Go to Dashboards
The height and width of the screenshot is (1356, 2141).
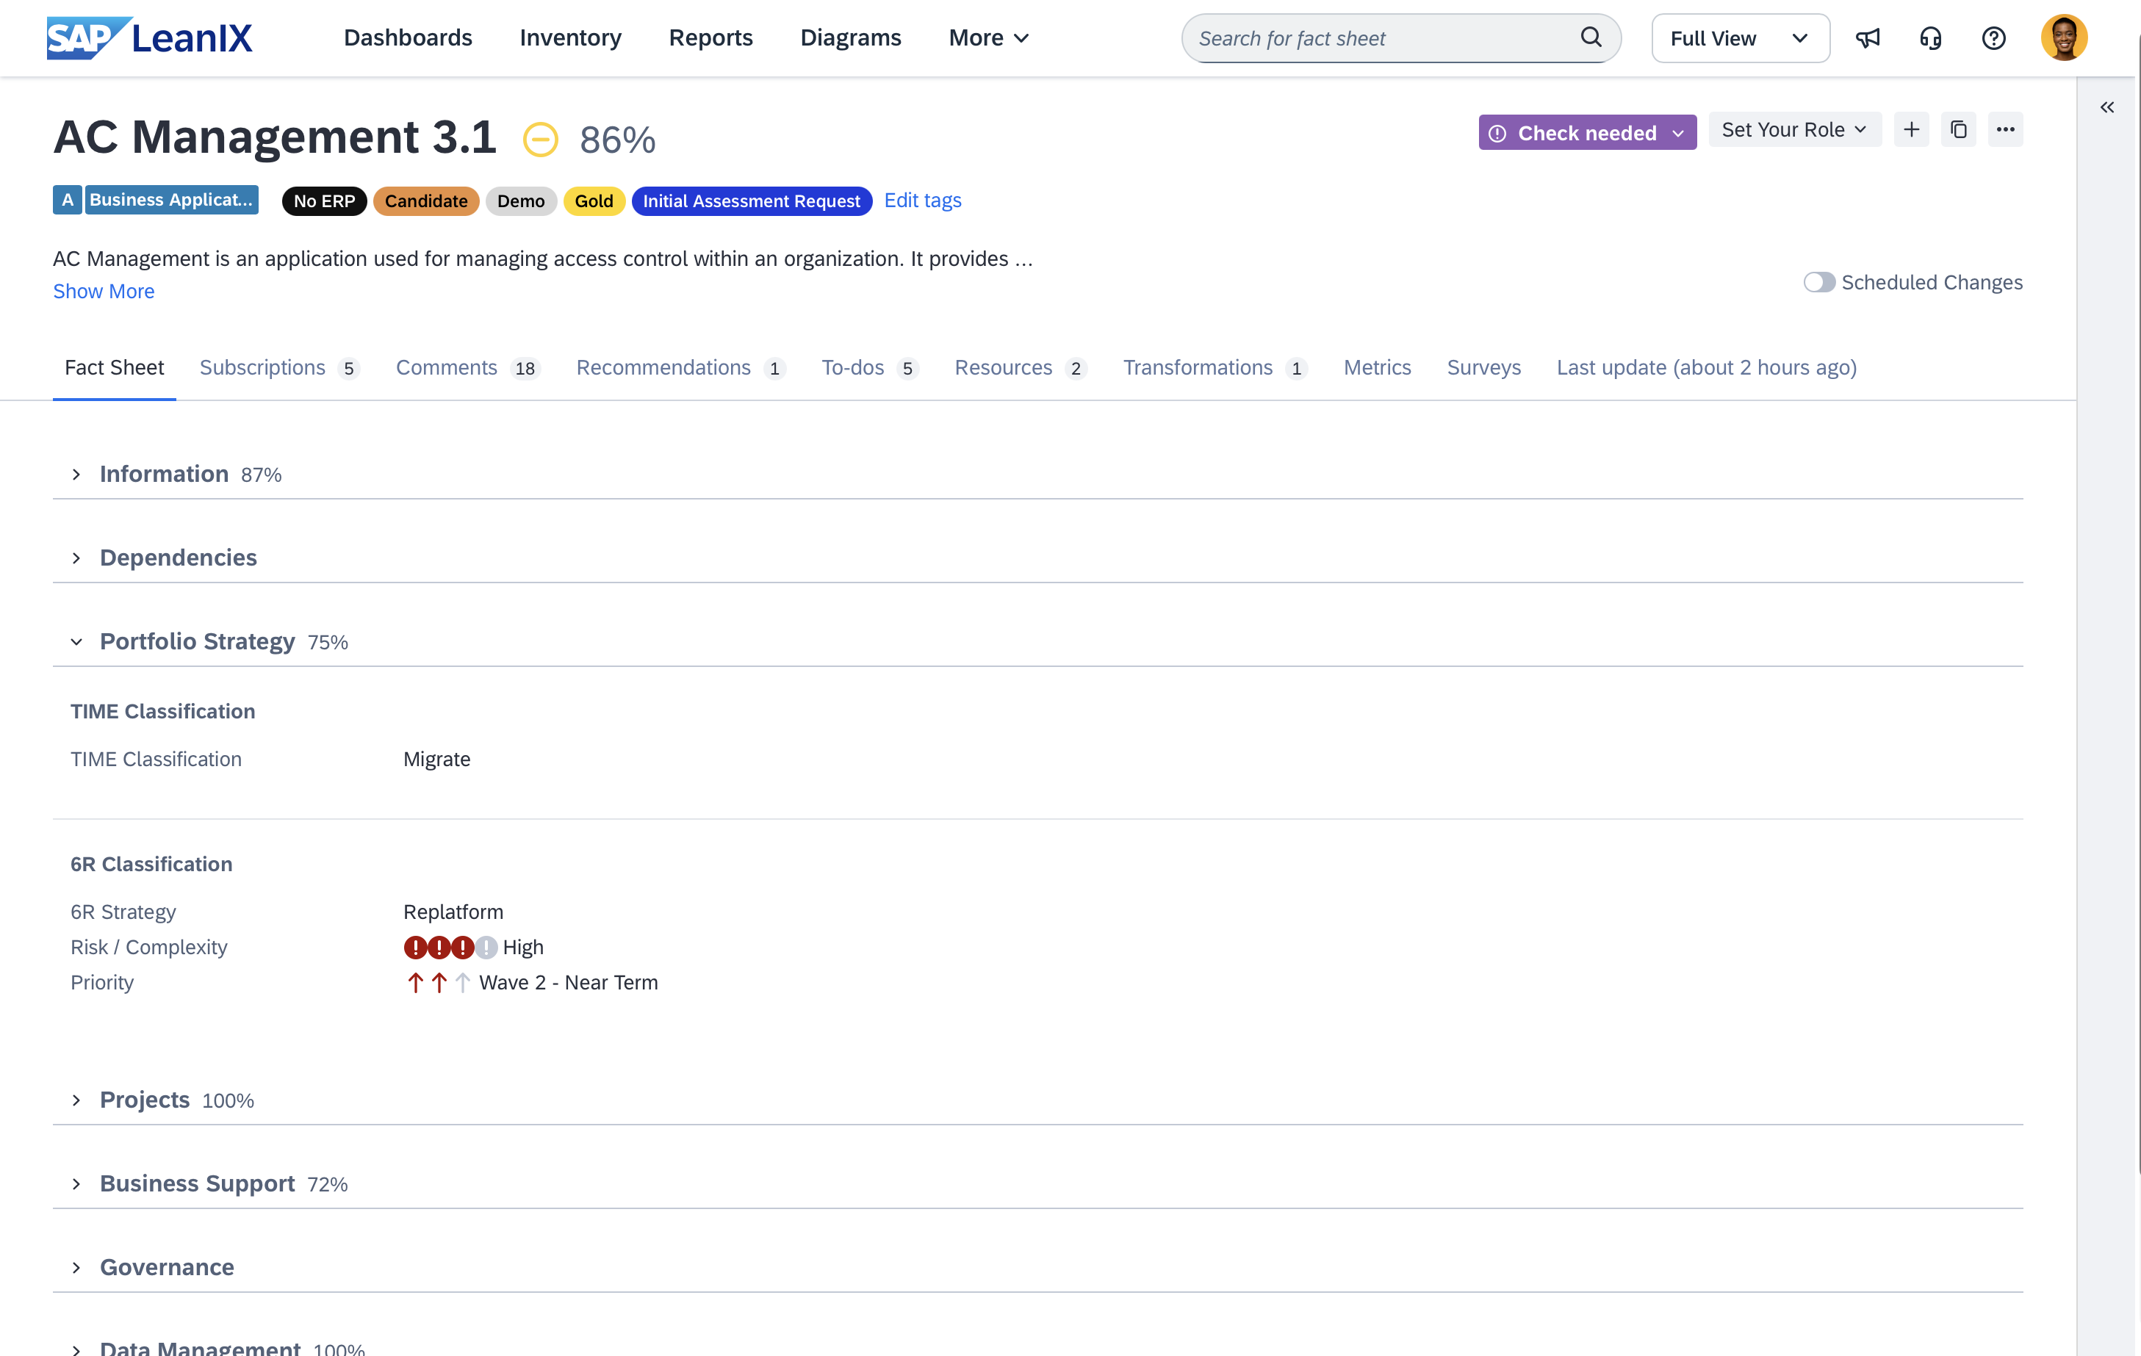pos(407,38)
